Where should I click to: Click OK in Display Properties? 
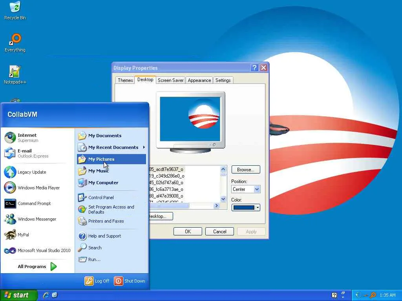click(188, 231)
